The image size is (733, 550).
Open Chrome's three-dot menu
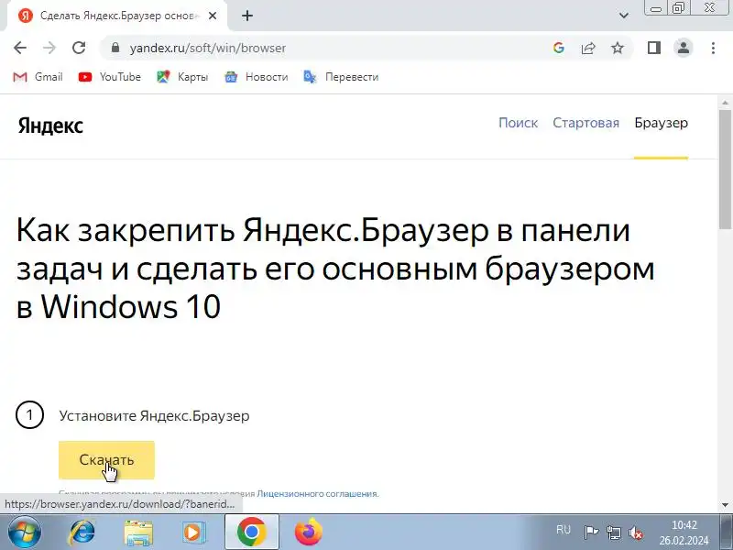pos(713,48)
